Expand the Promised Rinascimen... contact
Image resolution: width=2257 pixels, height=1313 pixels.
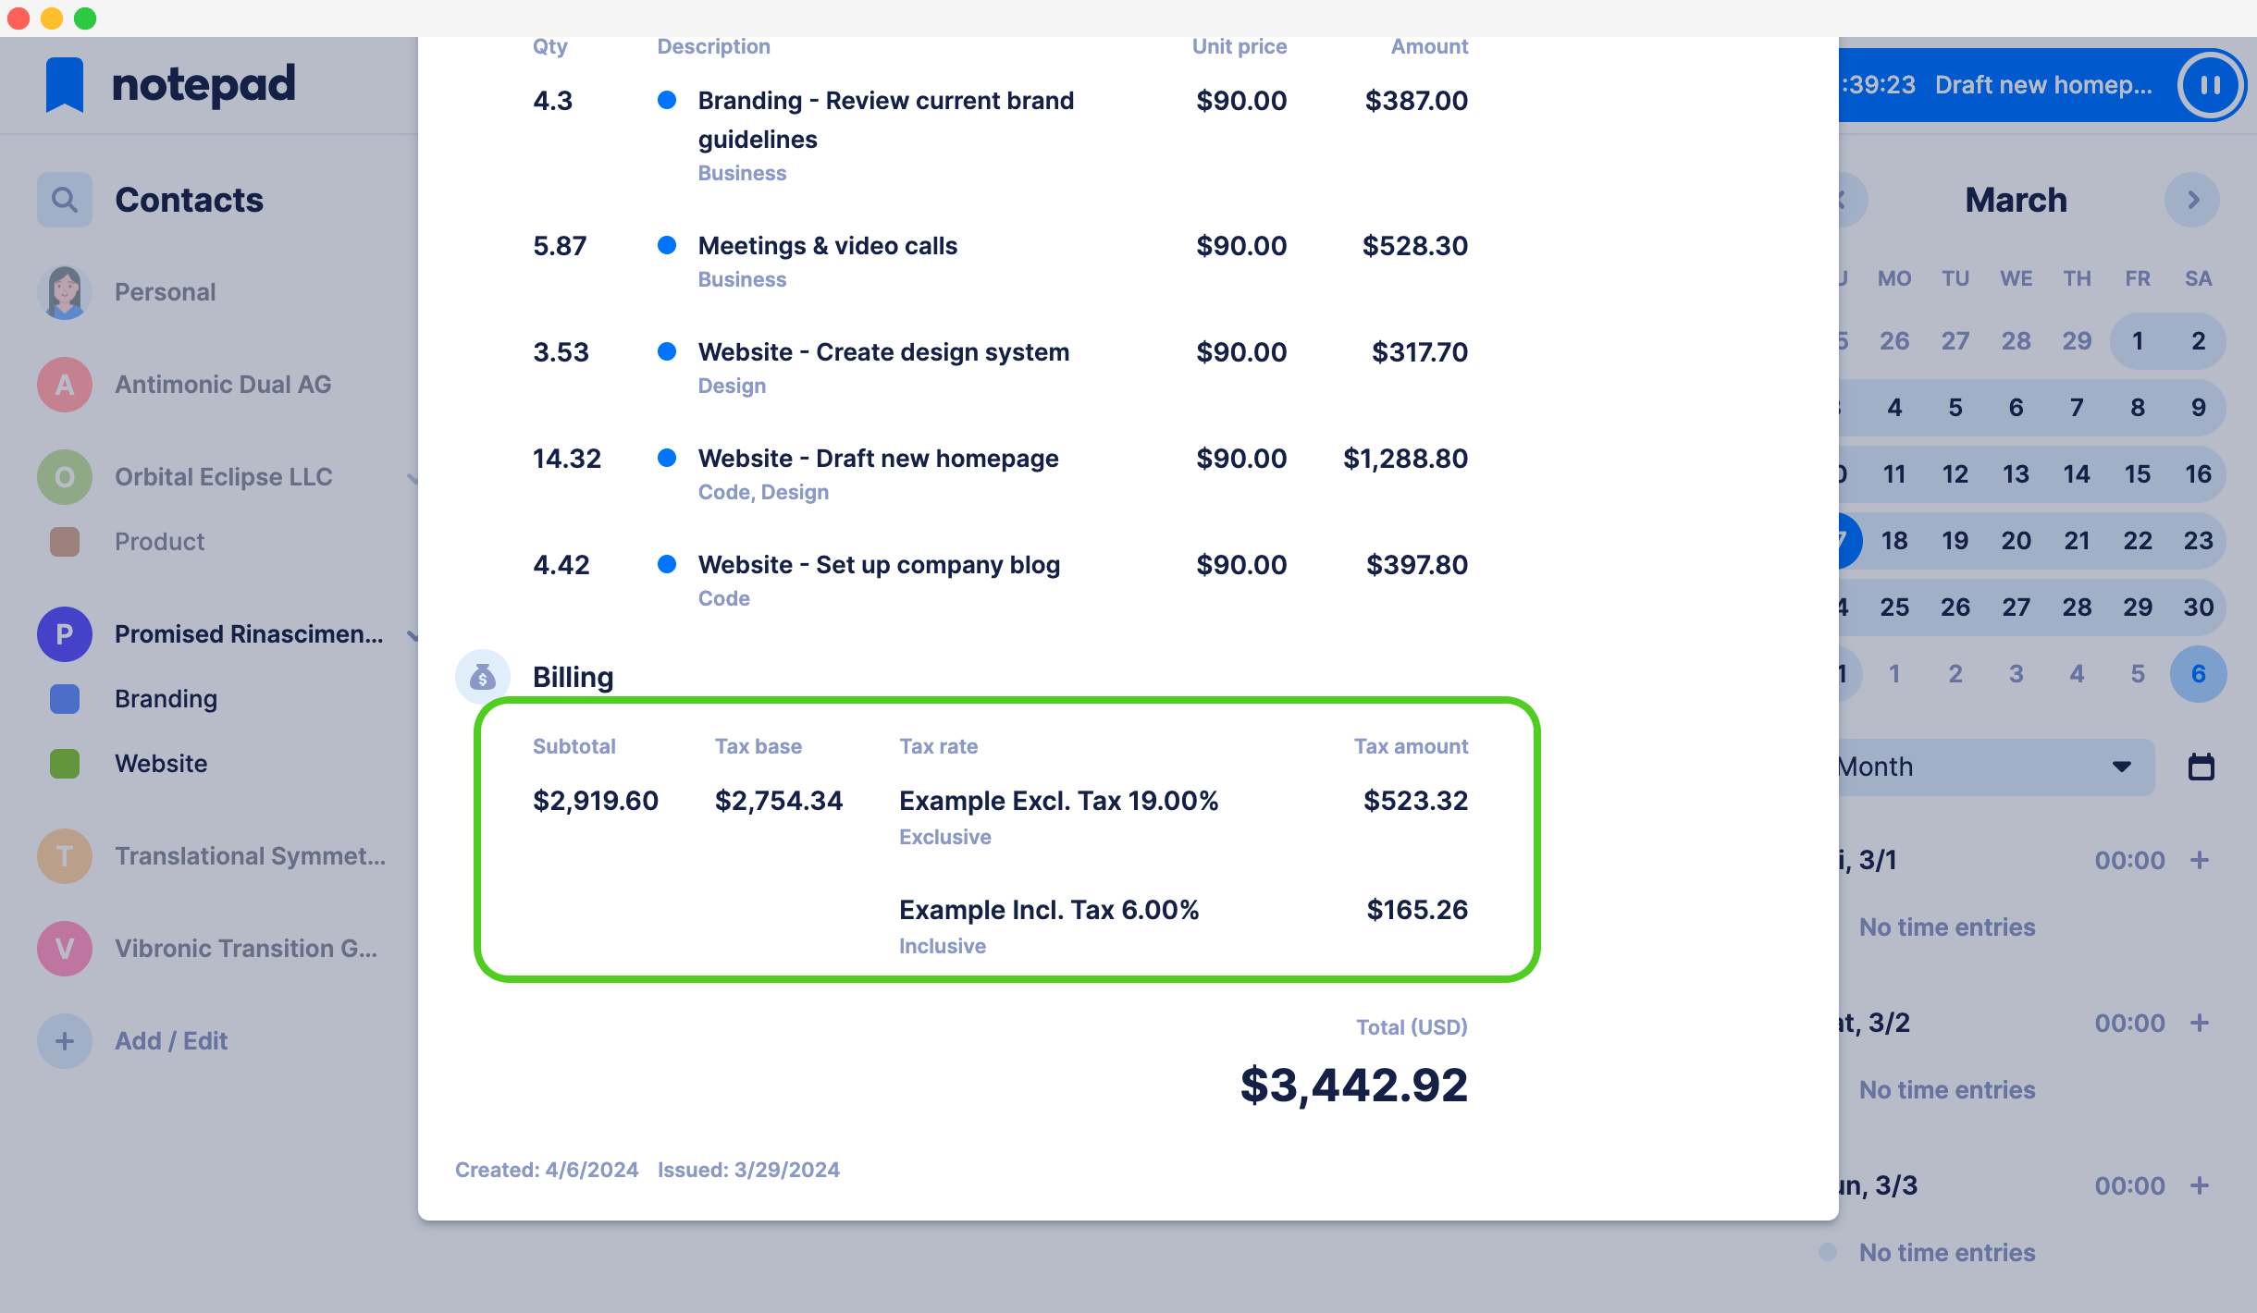[x=414, y=634]
